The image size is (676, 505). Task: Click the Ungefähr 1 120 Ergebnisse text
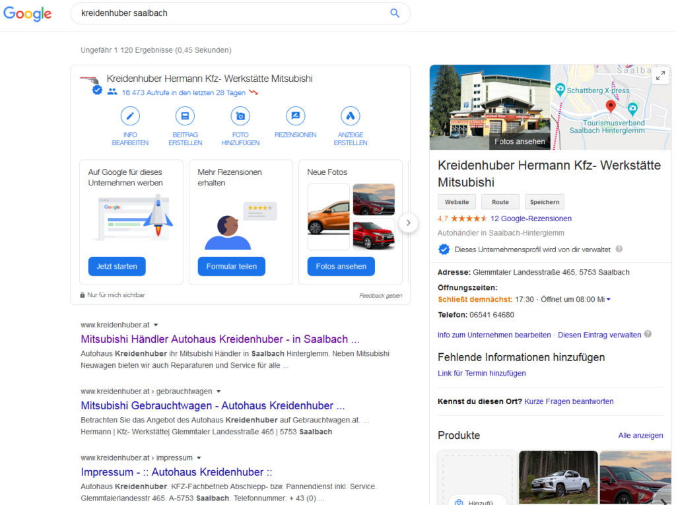pyautogui.click(x=156, y=50)
